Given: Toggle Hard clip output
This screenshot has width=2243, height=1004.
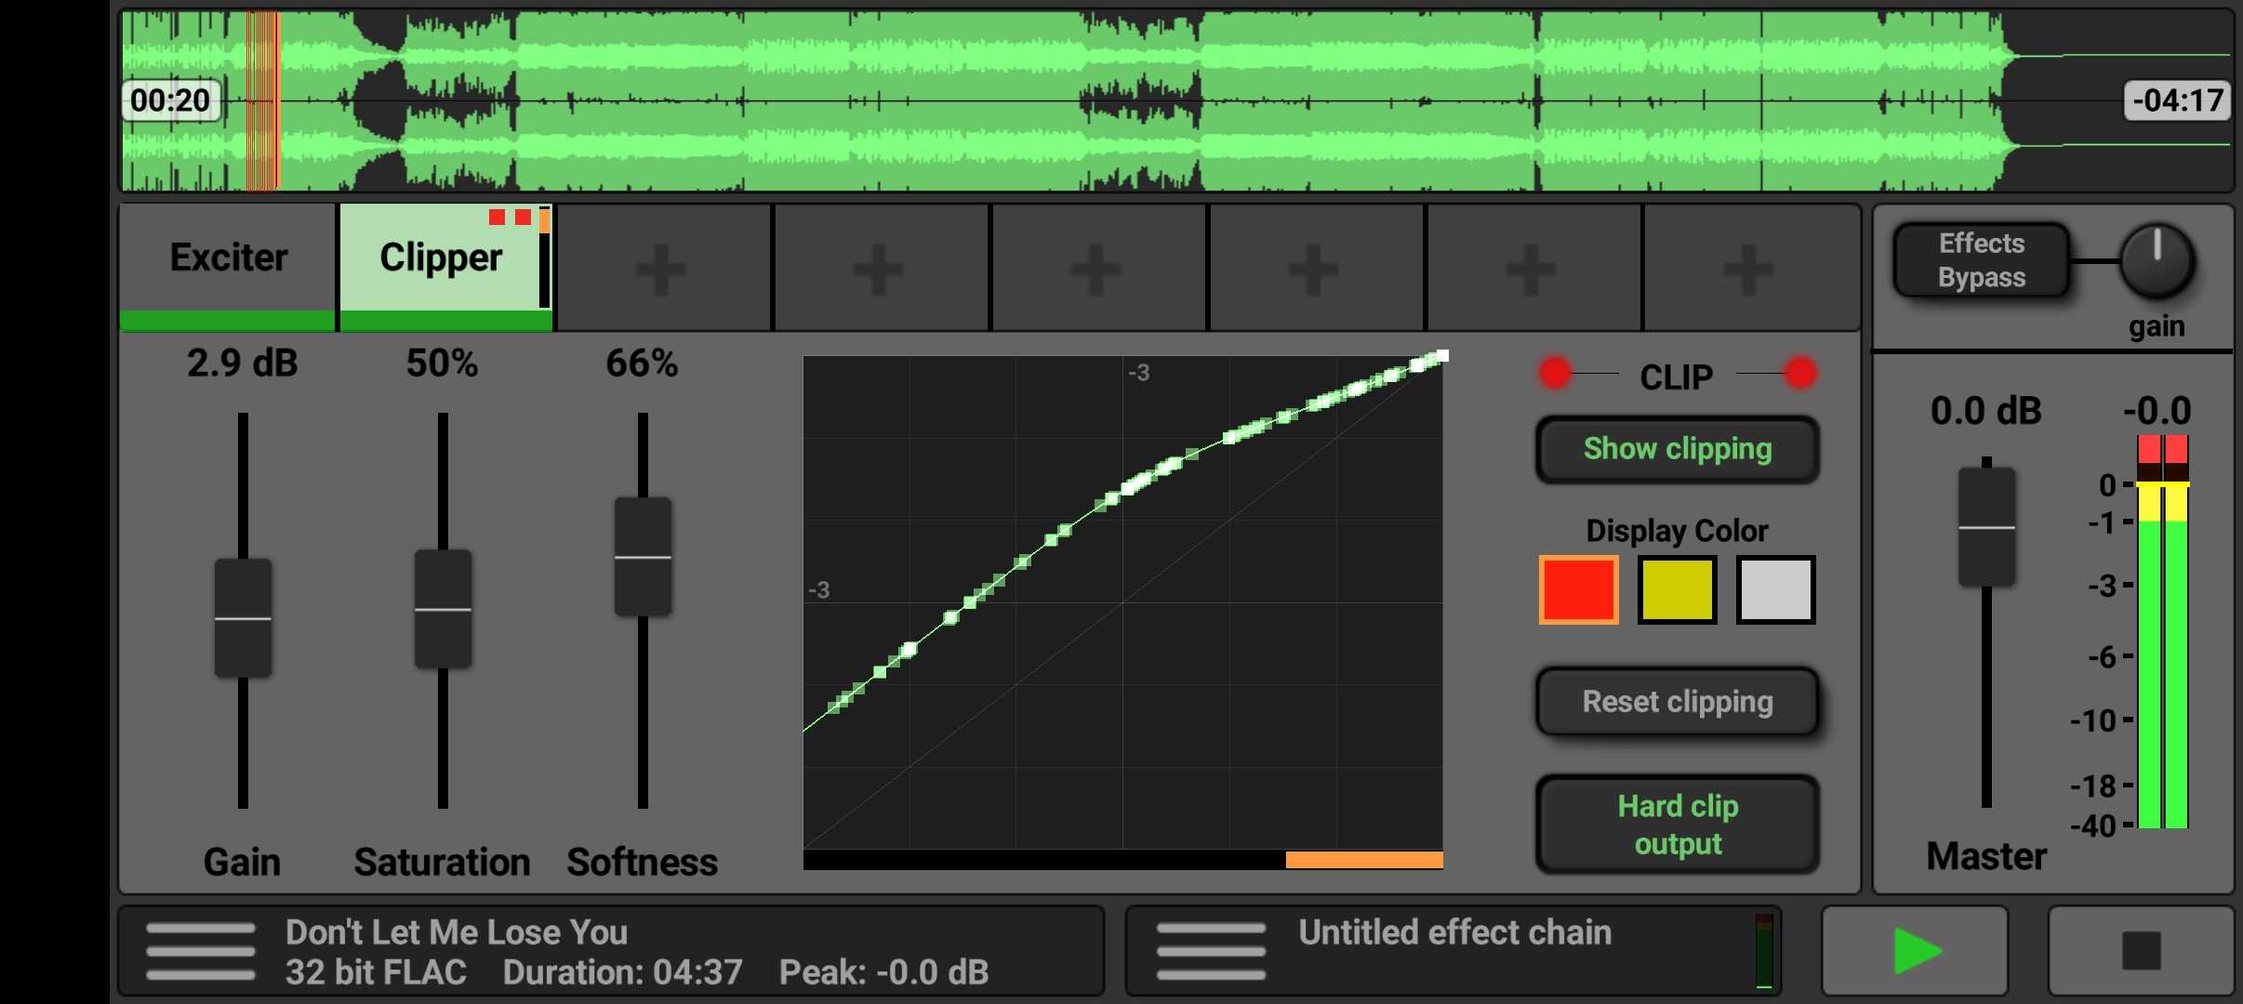Looking at the screenshot, I should [1678, 824].
